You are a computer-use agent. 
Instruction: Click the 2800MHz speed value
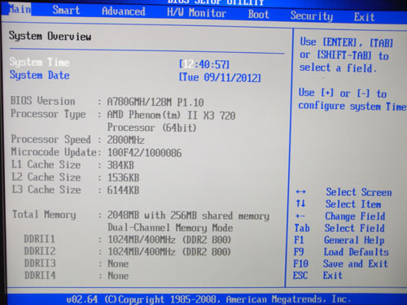125,140
